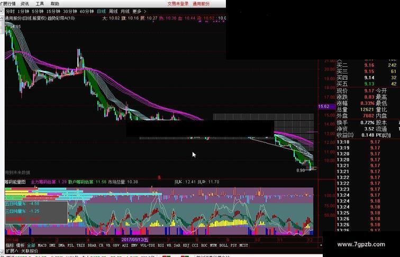Select the 买二 bid row price 9.16
This screenshot has height=257, width=400.
pos(369,65)
